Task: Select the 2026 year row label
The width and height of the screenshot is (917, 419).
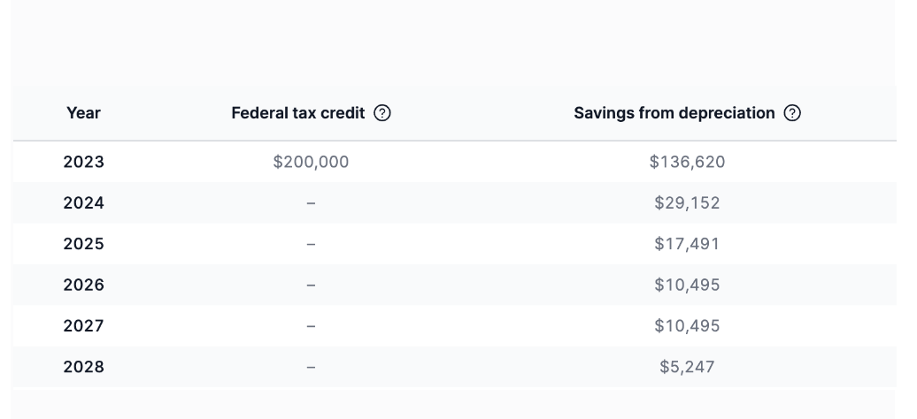Action: 83,285
